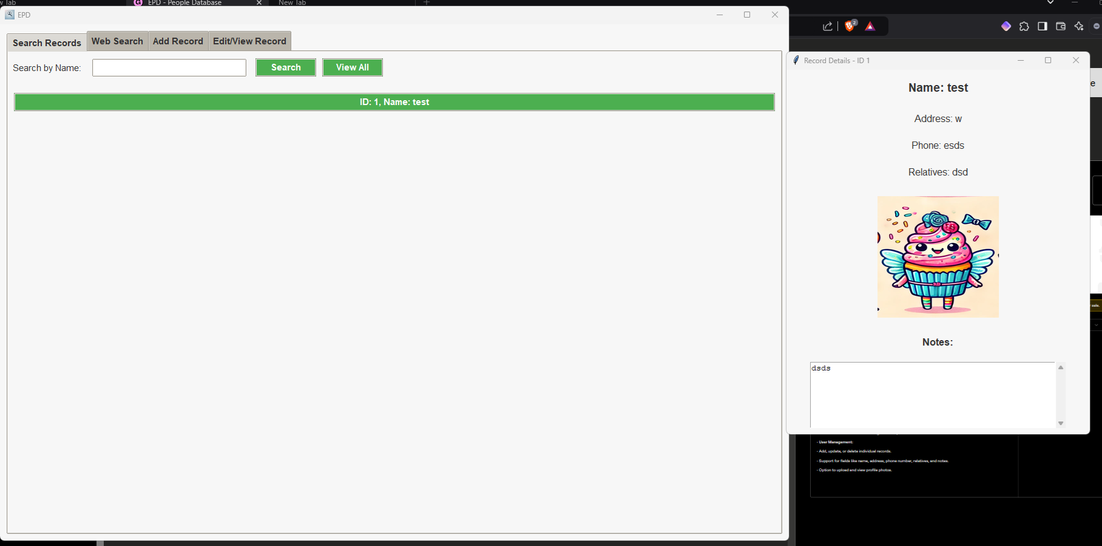The height and width of the screenshot is (546, 1102).
Task: Switch to the Web Search tab
Action: pyautogui.click(x=117, y=41)
